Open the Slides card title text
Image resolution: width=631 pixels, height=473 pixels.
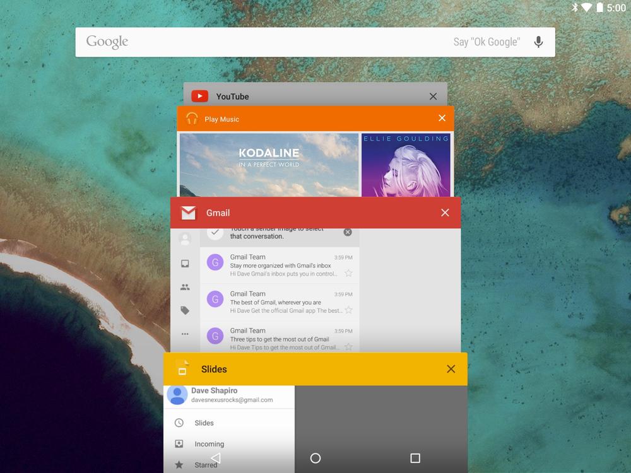[x=214, y=369]
